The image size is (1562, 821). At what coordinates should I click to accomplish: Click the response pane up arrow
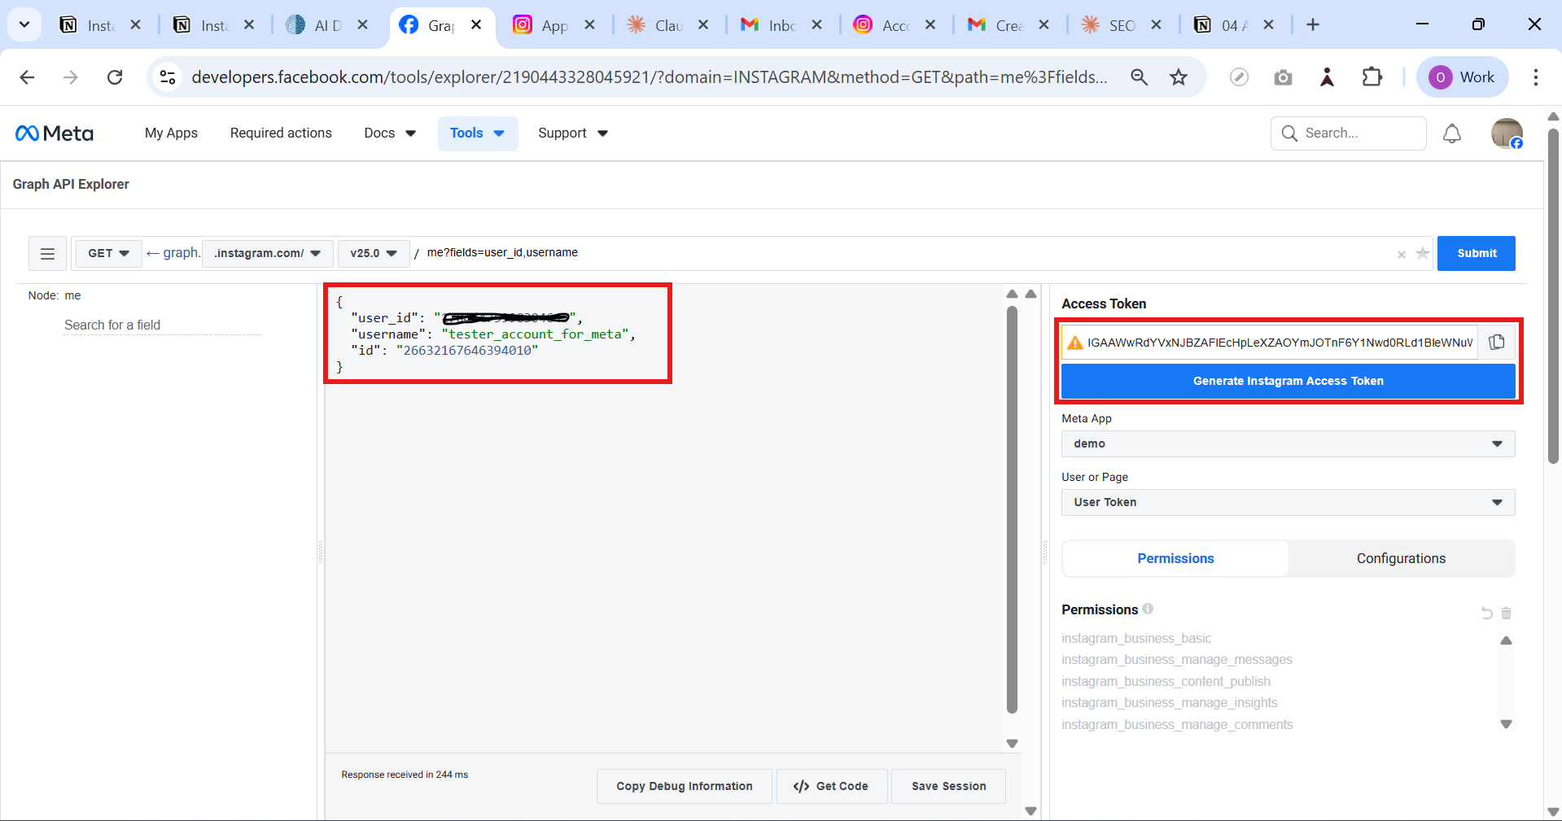click(x=1012, y=294)
